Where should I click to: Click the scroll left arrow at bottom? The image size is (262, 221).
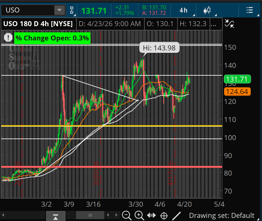[x=3, y=215]
